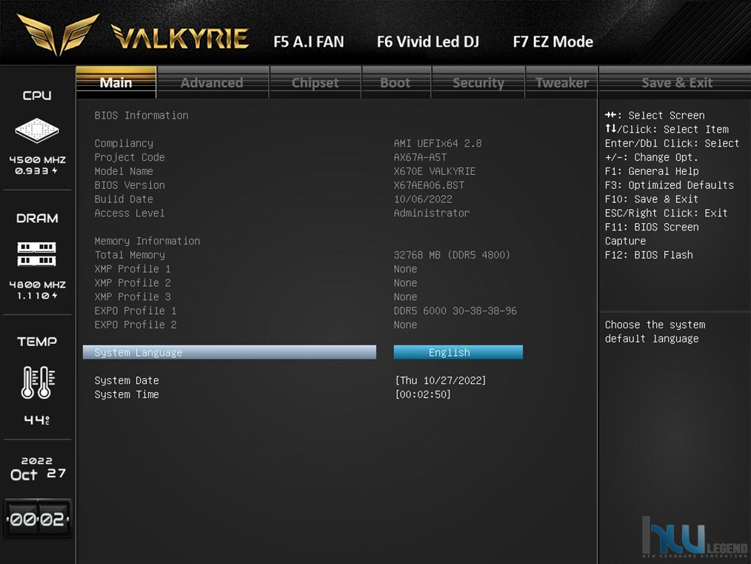Open the Main tab
Screen dimensions: 751x564
pos(116,82)
